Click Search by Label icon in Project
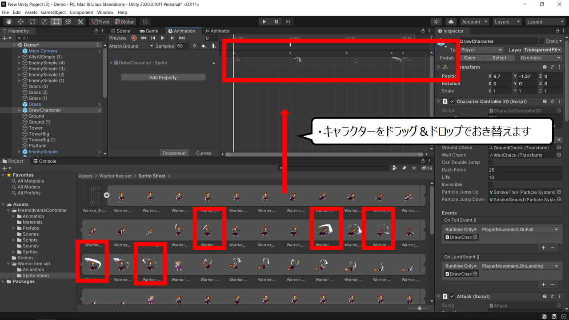 pyautogui.click(x=404, y=168)
